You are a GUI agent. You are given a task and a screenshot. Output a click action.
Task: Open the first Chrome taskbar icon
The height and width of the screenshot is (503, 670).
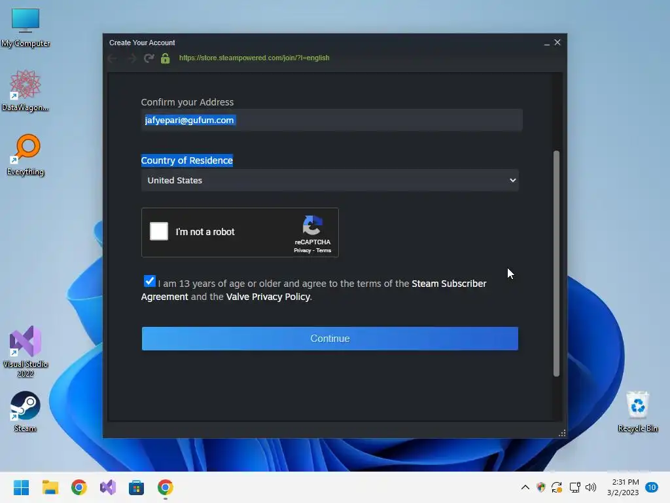pos(79,487)
